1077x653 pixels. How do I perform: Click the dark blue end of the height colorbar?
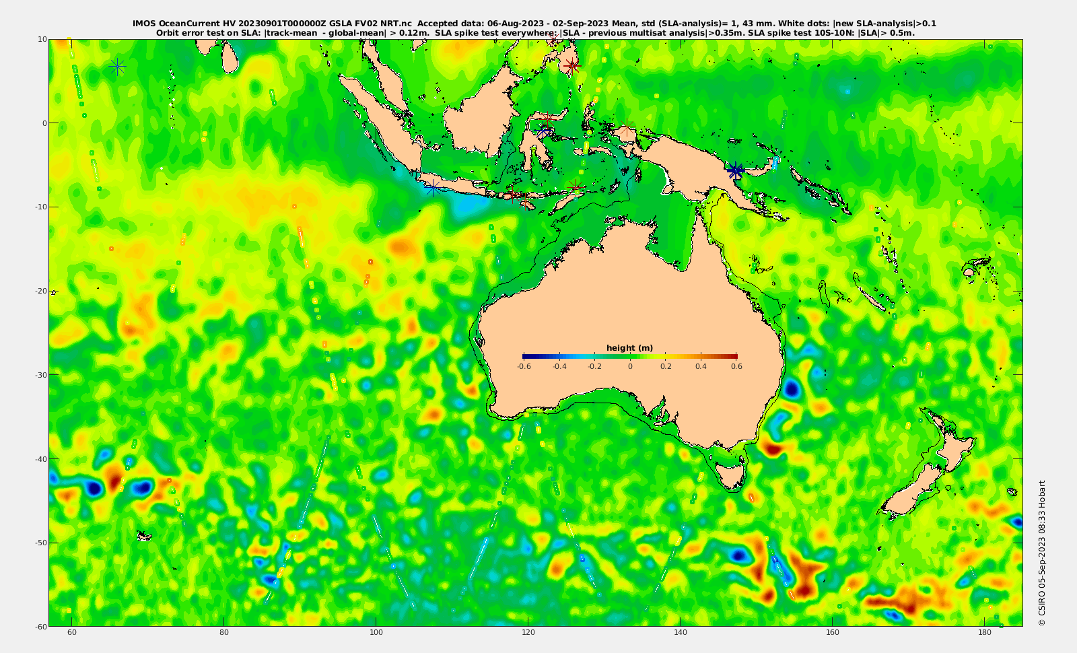tap(526, 356)
